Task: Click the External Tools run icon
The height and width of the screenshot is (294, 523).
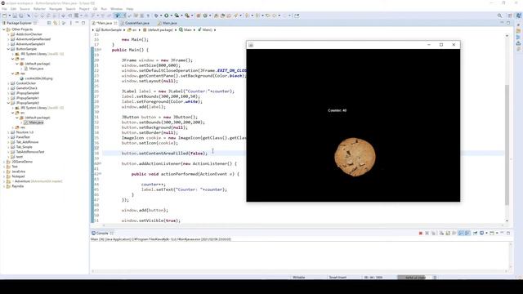Action: (187, 16)
